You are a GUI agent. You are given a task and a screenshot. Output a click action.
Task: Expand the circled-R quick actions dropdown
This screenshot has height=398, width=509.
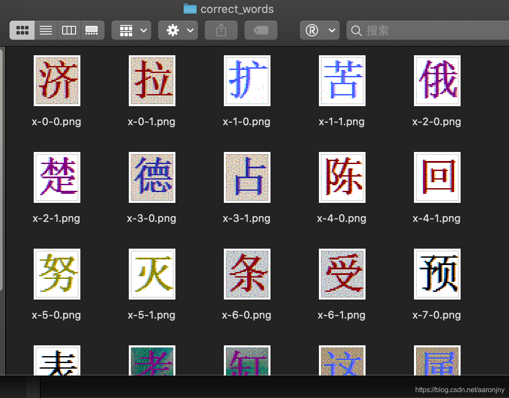[x=320, y=30]
